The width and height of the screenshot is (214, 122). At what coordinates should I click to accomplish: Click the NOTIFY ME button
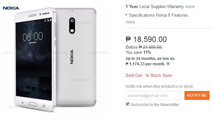pyautogui.click(x=197, y=95)
